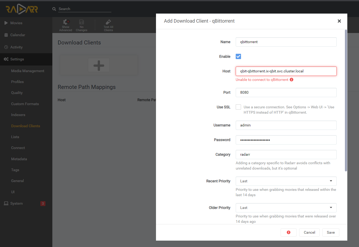The image size is (359, 247).
Task: Close the Add Download Client dialog
Action: [x=339, y=21]
